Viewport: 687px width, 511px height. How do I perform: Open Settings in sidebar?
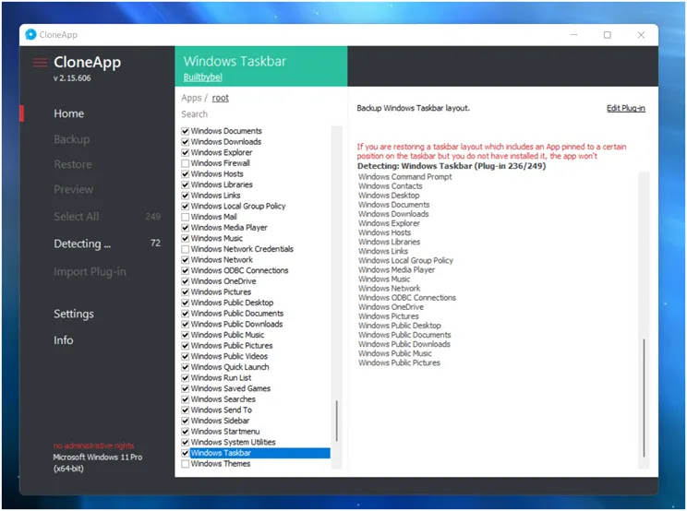click(74, 315)
